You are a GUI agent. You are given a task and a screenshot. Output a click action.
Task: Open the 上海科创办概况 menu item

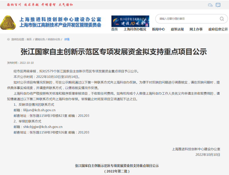(x=135, y=29)
